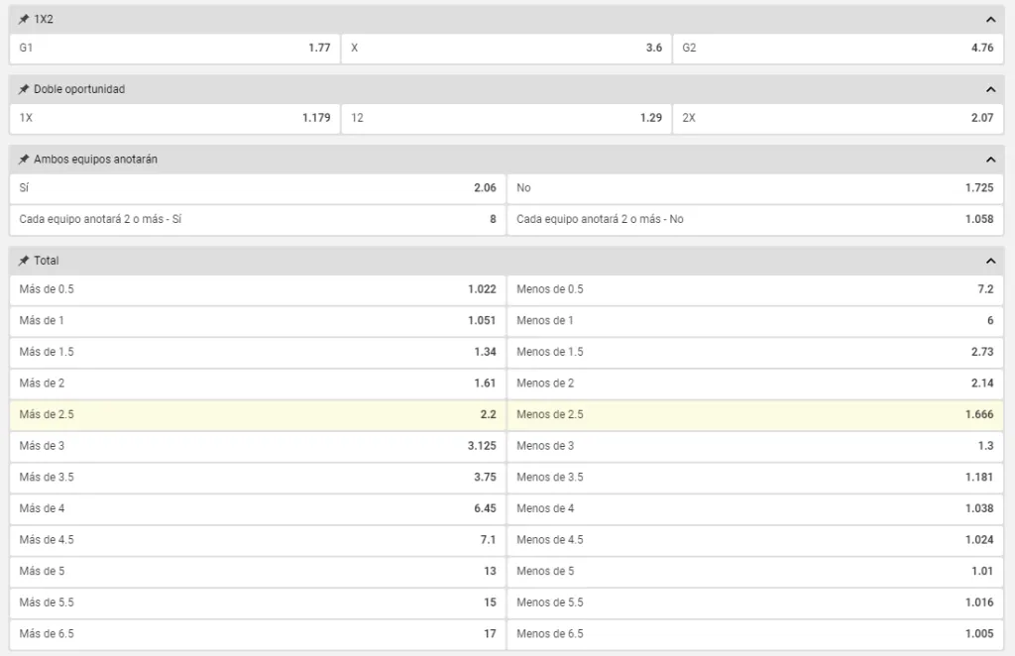1015x656 pixels.
Task: Select double chance 1X at 1.179
Action: (x=174, y=117)
